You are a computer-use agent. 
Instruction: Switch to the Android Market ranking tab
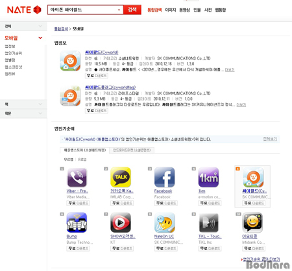(132, 150)
